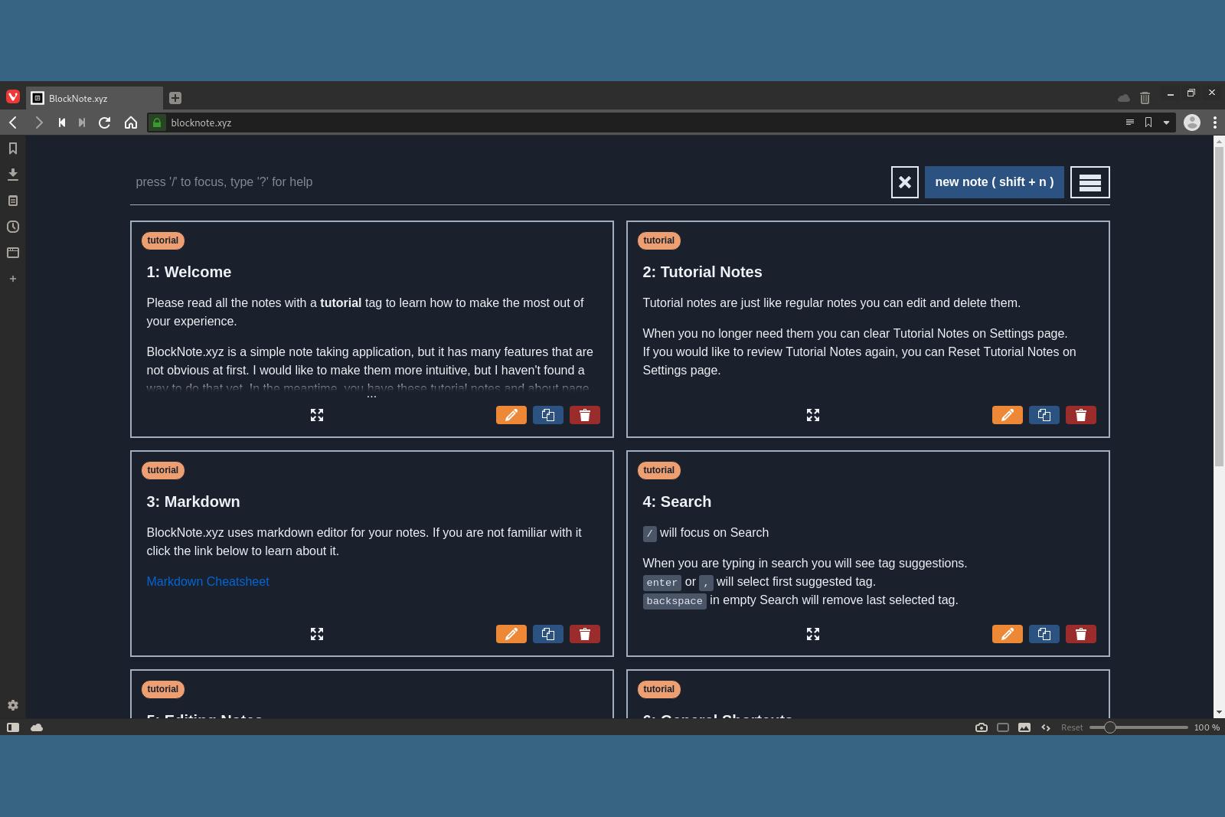
Task: Click the tutorial tag on '4: Search'
Action: (659, 470)
